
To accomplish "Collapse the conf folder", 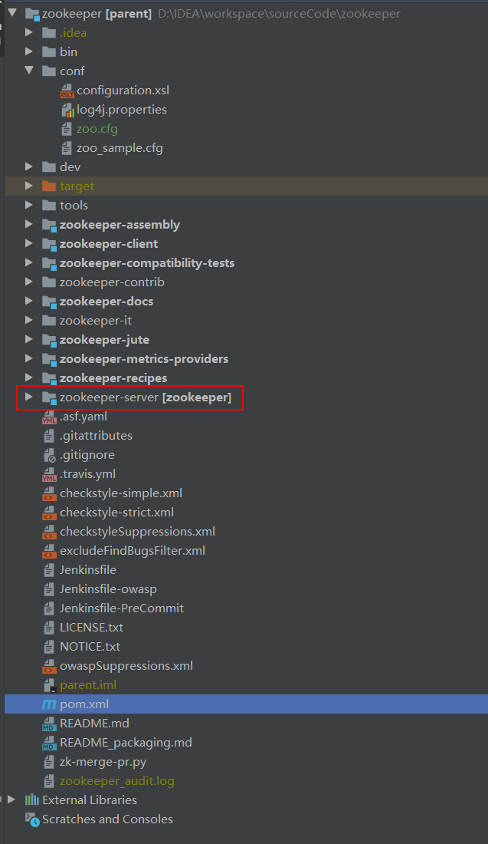I will pos(29,71).
